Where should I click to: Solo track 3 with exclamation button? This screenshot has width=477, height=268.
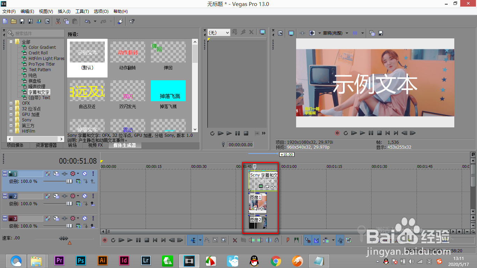(x=93, y=218)
